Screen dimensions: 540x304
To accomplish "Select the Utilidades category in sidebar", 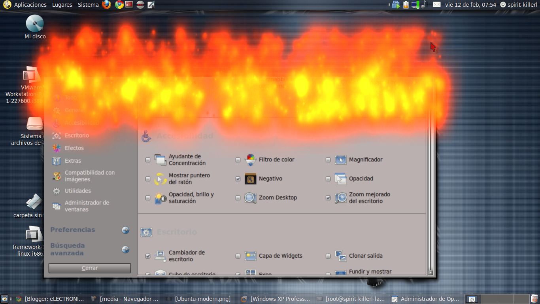I will [72, 191].
